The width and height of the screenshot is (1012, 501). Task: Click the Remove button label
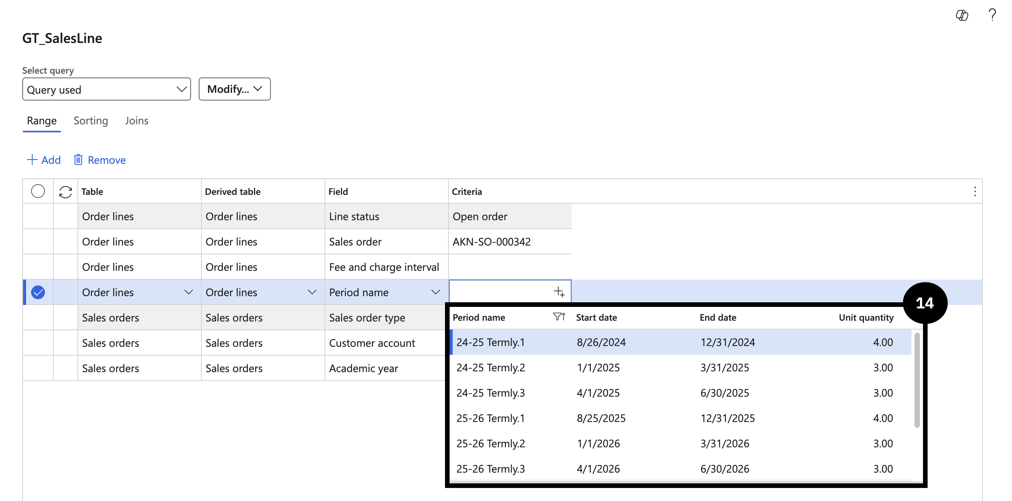[107, 160]
